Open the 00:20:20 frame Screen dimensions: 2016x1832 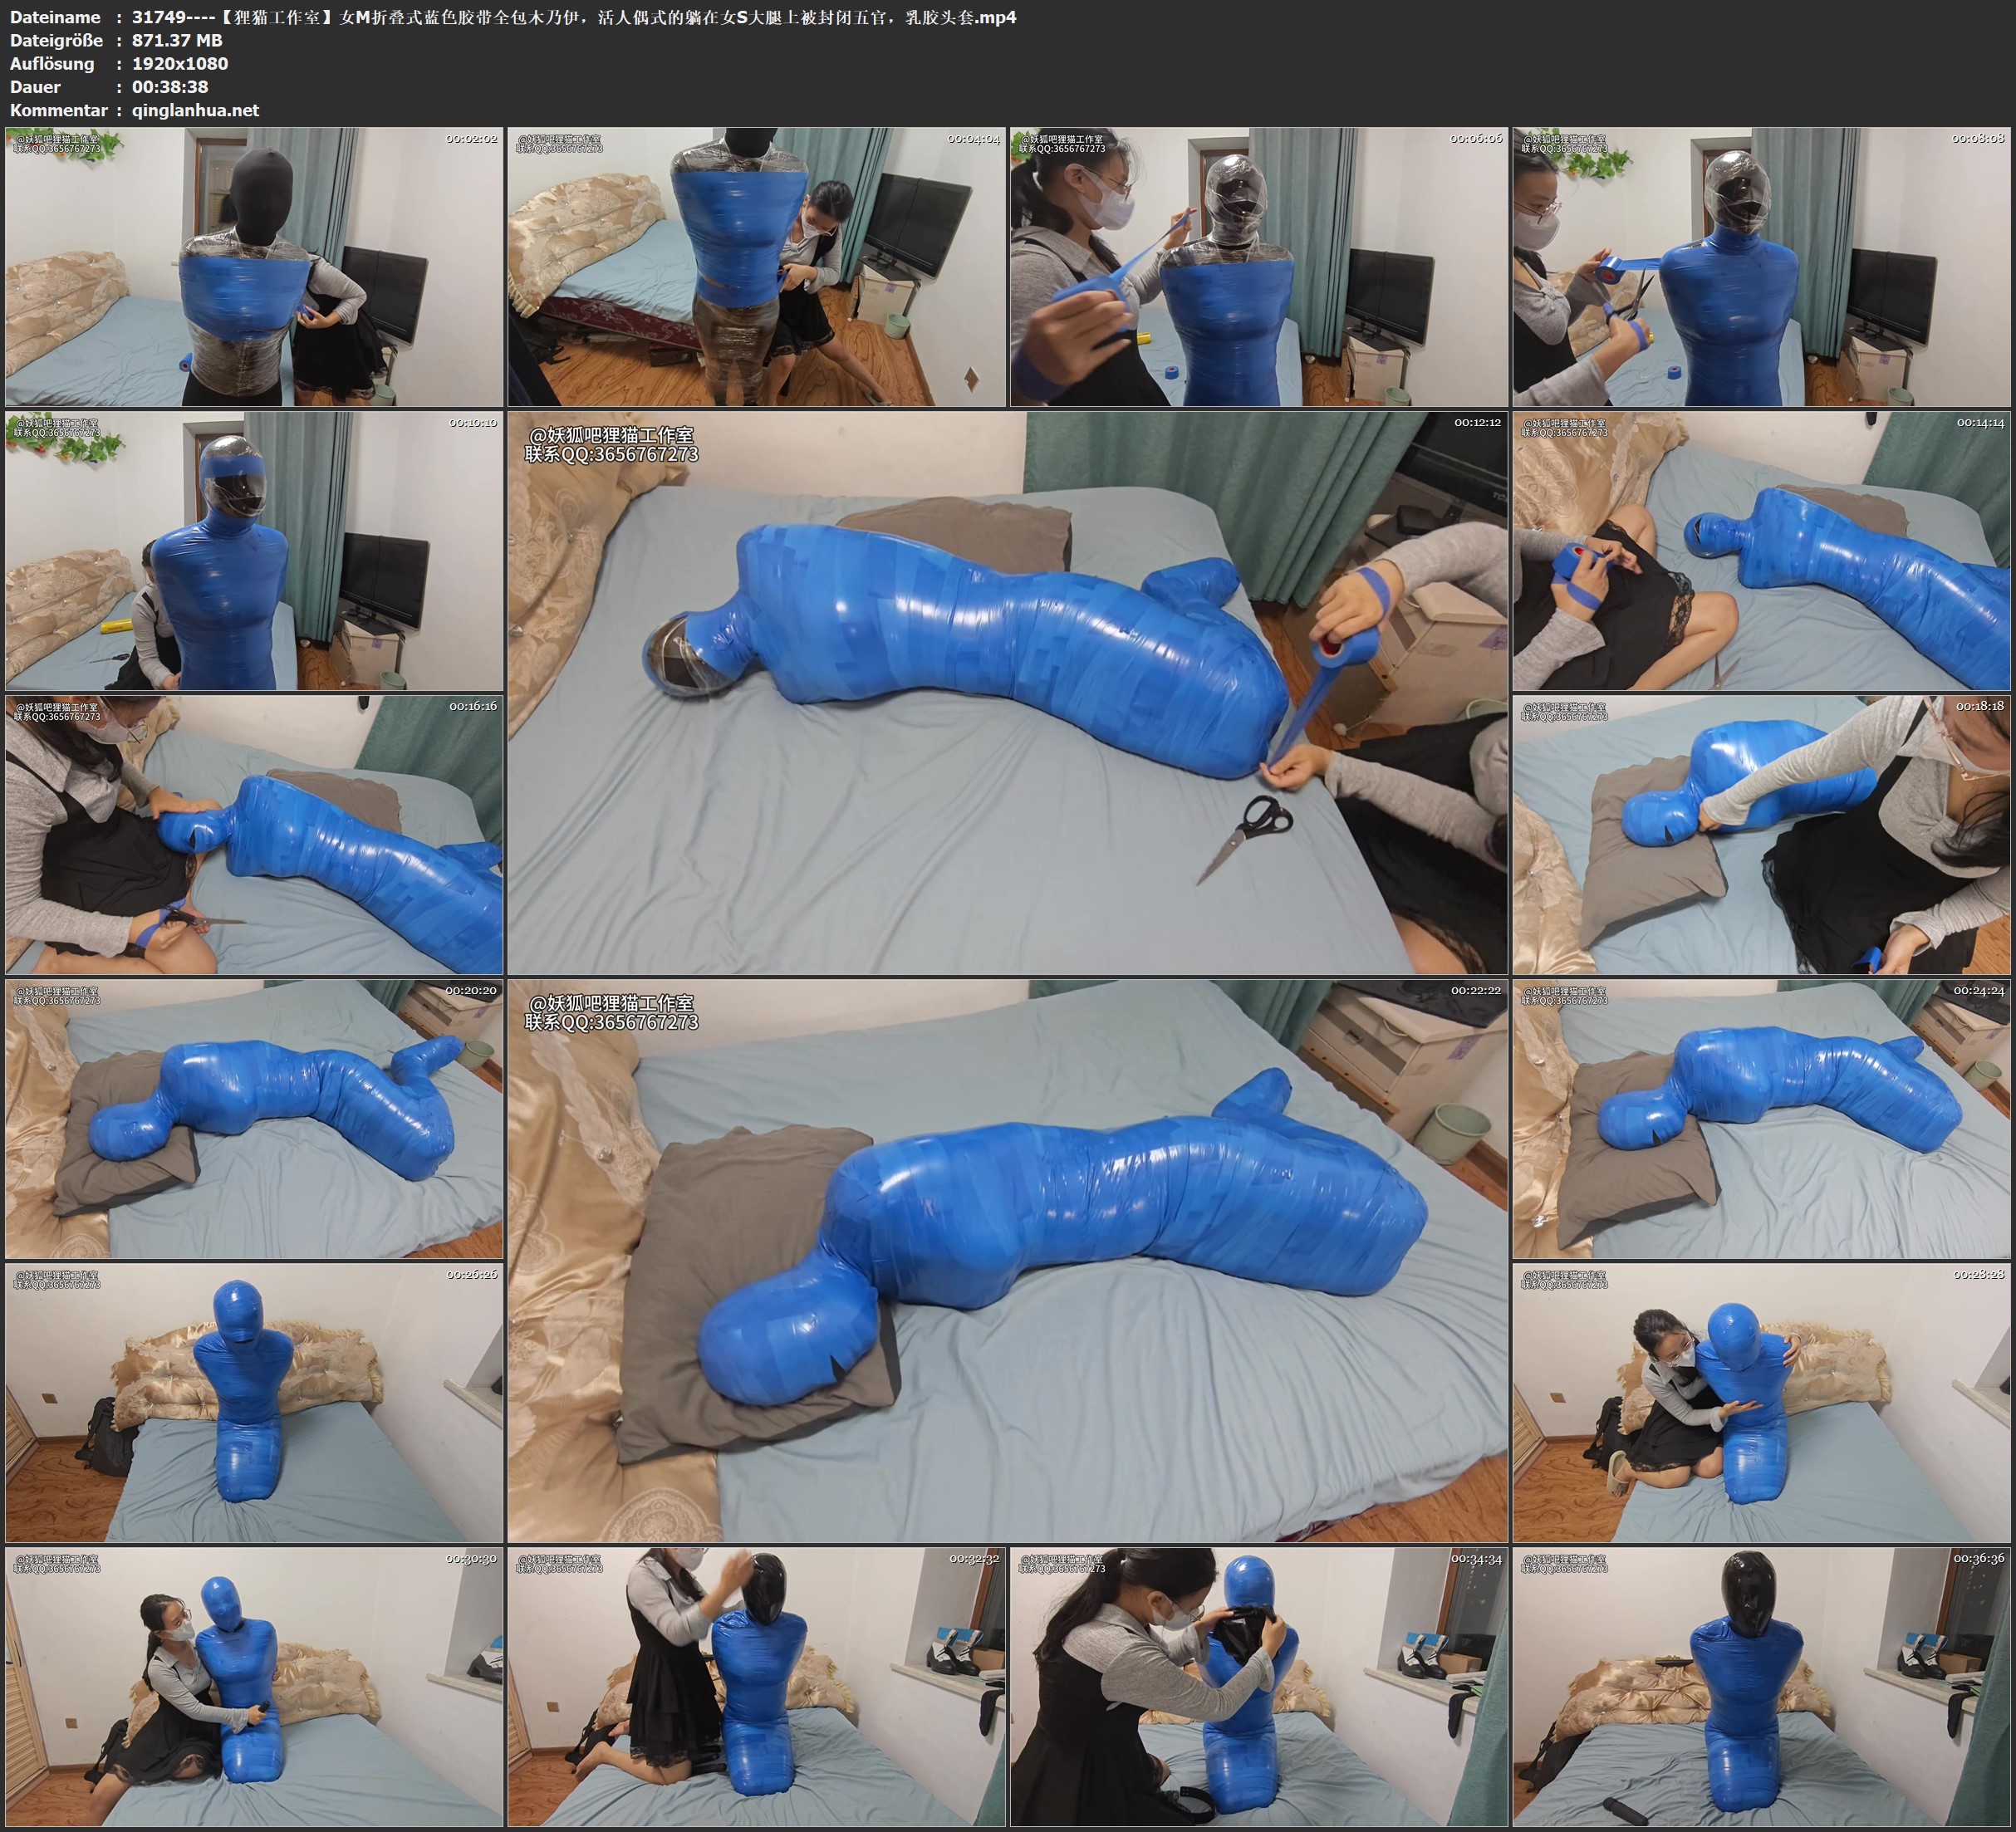coord(254,1119)
